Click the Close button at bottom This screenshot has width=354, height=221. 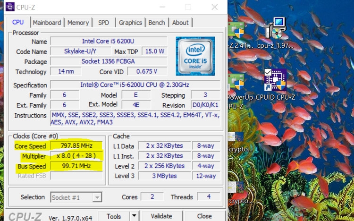pos(204,216)
